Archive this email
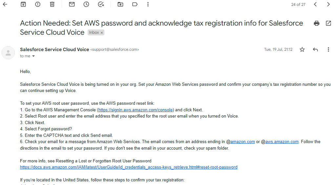The image size is (335, 185). pyautogui.click(x=23, y=4)
